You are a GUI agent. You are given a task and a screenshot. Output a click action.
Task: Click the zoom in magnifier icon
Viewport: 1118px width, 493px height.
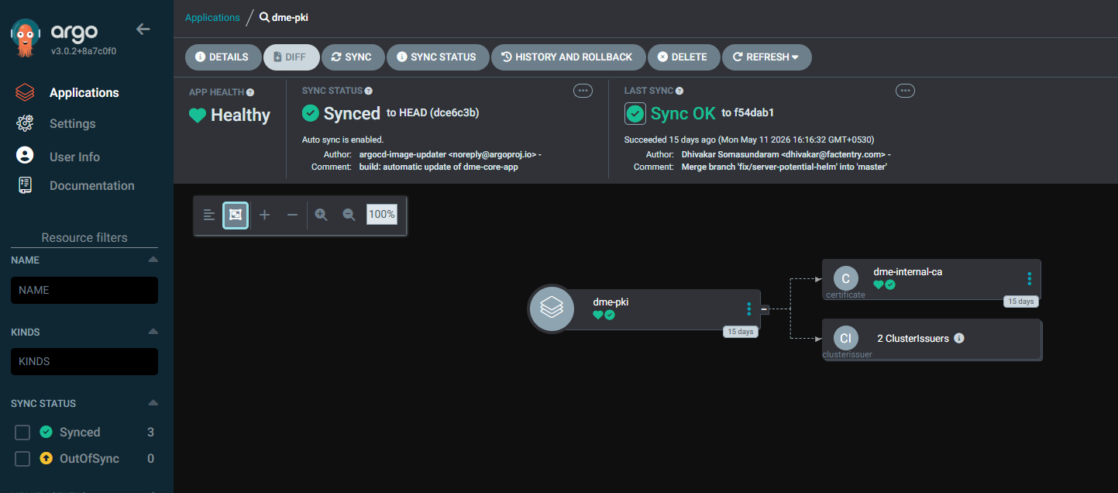pos(321,215)
